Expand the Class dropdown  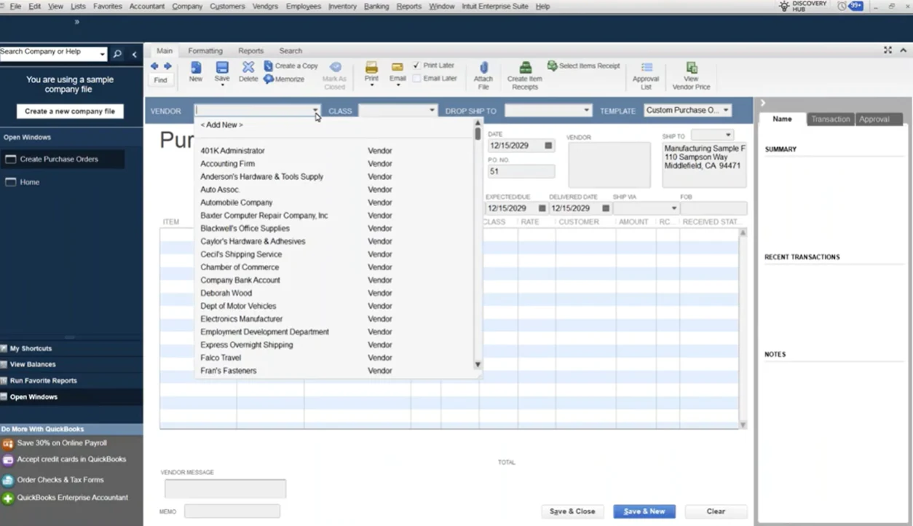pyautogui.click(x=432, y=111)
